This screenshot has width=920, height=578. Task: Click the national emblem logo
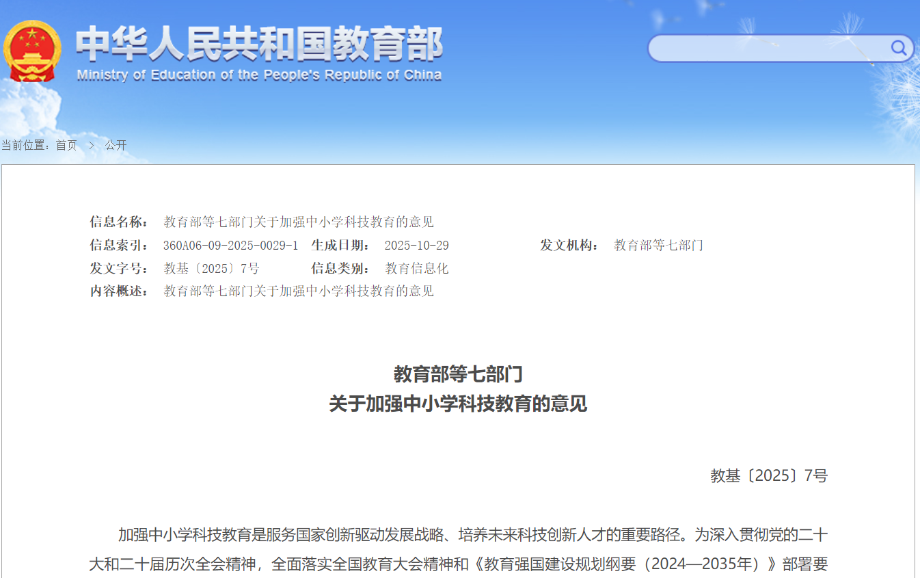point(31,51)
